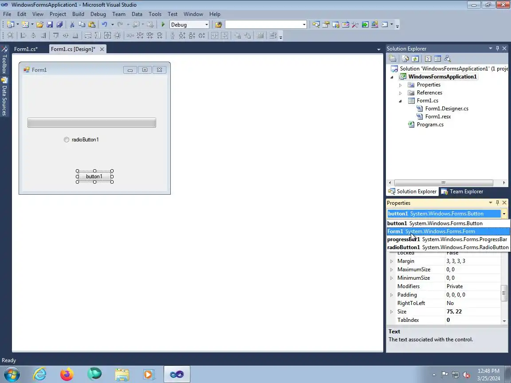Select Form1.Designer.cs in Solution Explorer
The height and width of the screenshot is (383, 511).
(447, 109)
